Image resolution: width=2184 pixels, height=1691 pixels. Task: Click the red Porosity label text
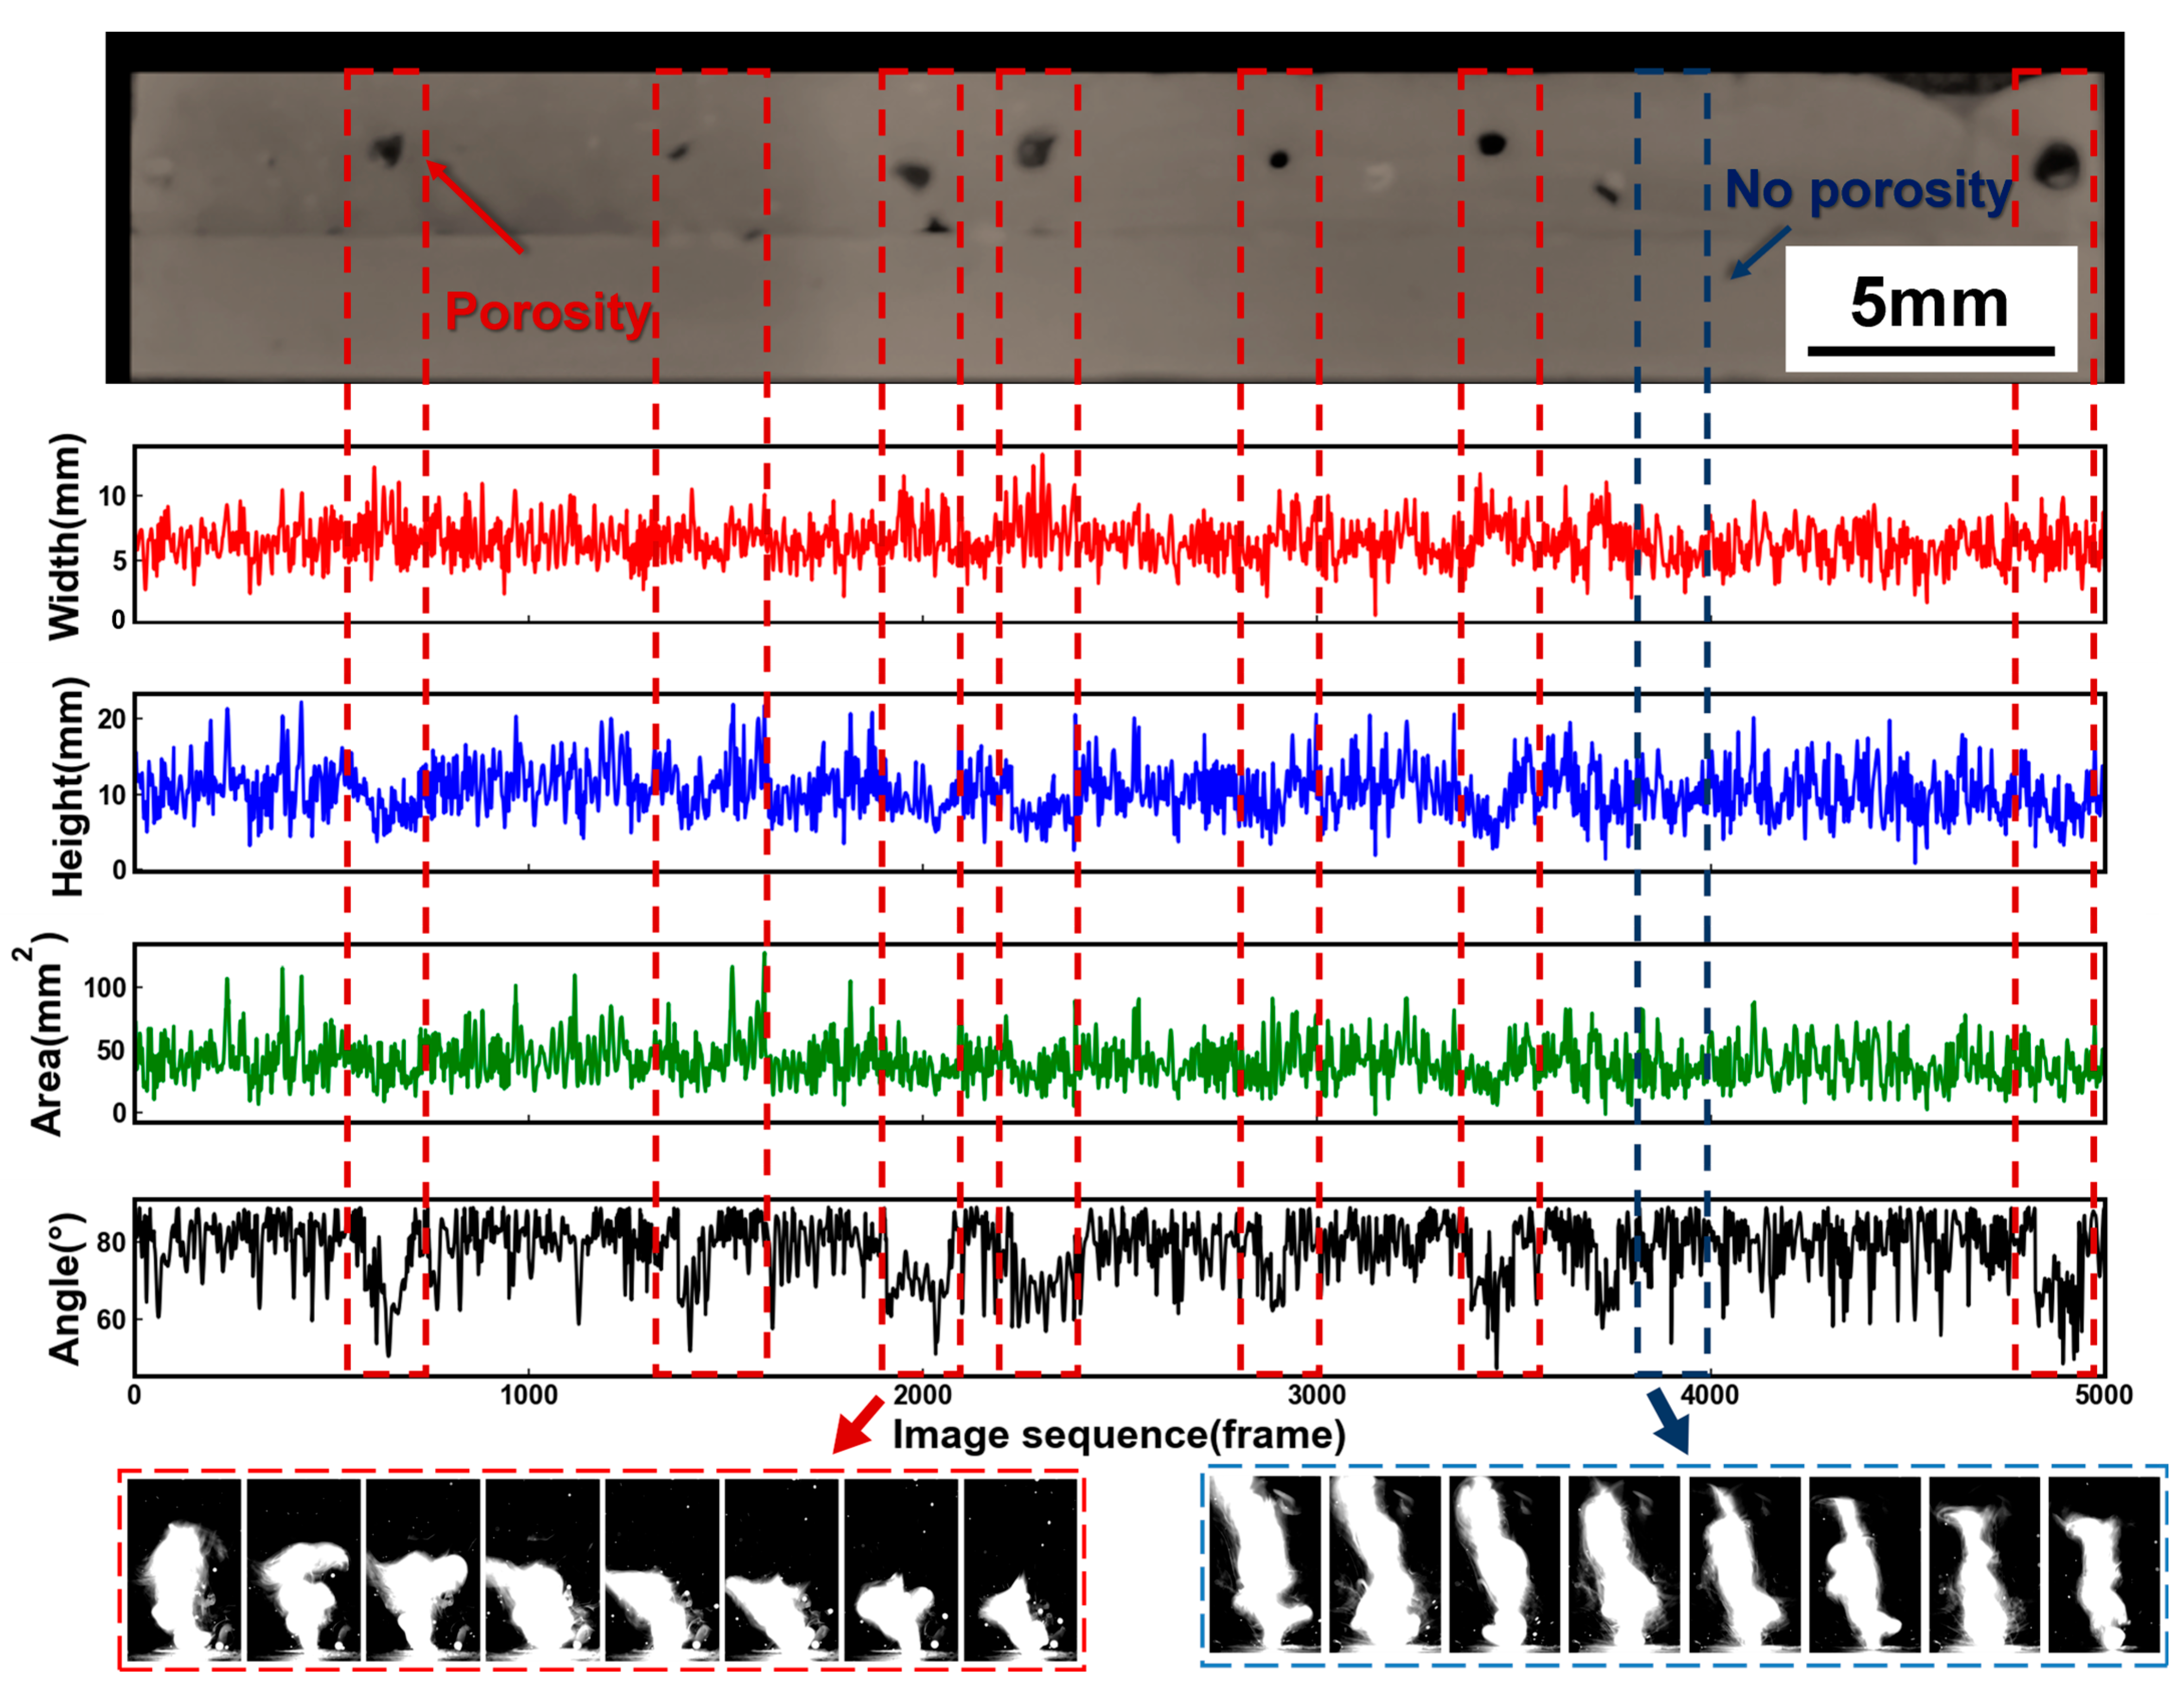coord(548,312)
